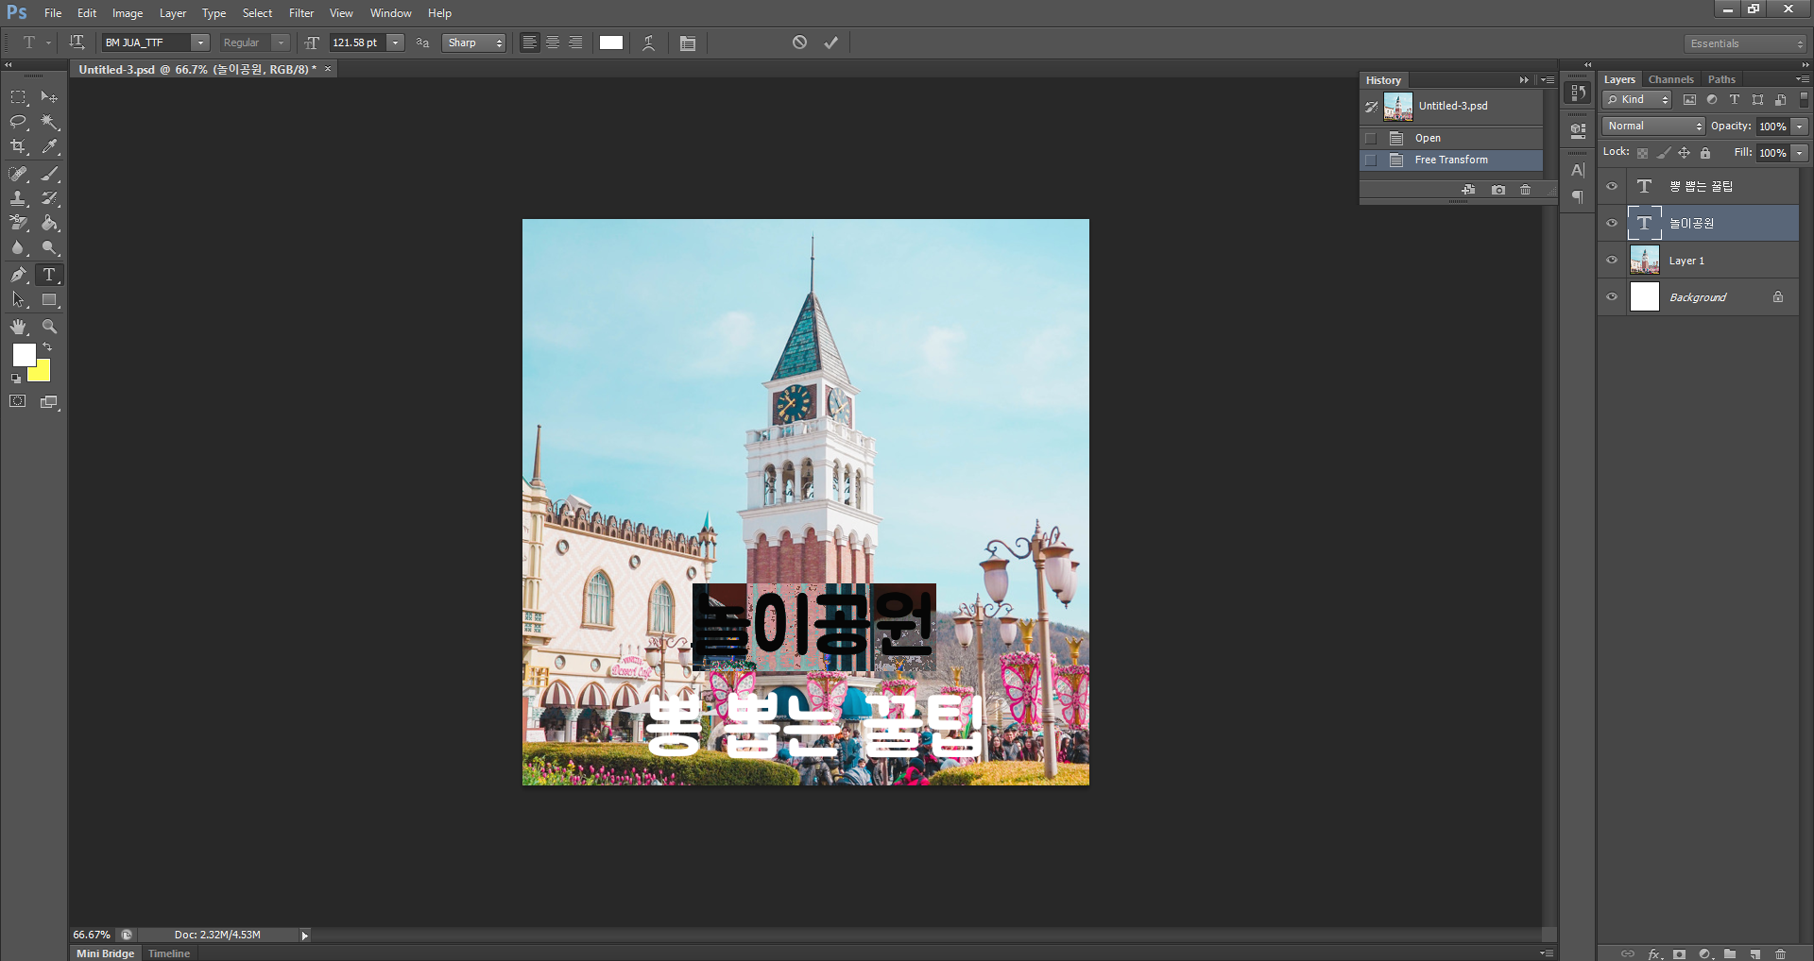Select the History Brush tool
This screenshot has height=961, width=1814.
point(49,198)
